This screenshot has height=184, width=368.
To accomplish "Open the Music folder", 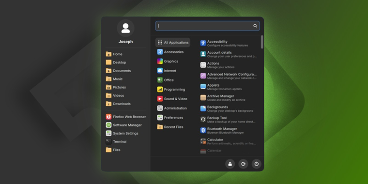I will 114,79.
